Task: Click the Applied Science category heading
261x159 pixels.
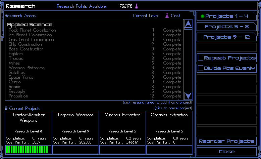Action: 30,25
